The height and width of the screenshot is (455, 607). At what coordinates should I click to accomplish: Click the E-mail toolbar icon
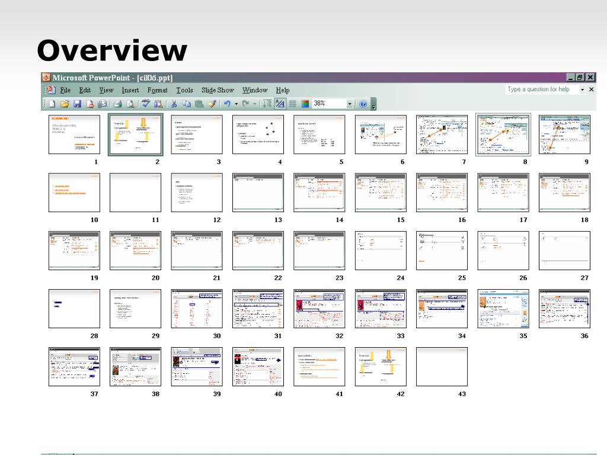[102, 104]
